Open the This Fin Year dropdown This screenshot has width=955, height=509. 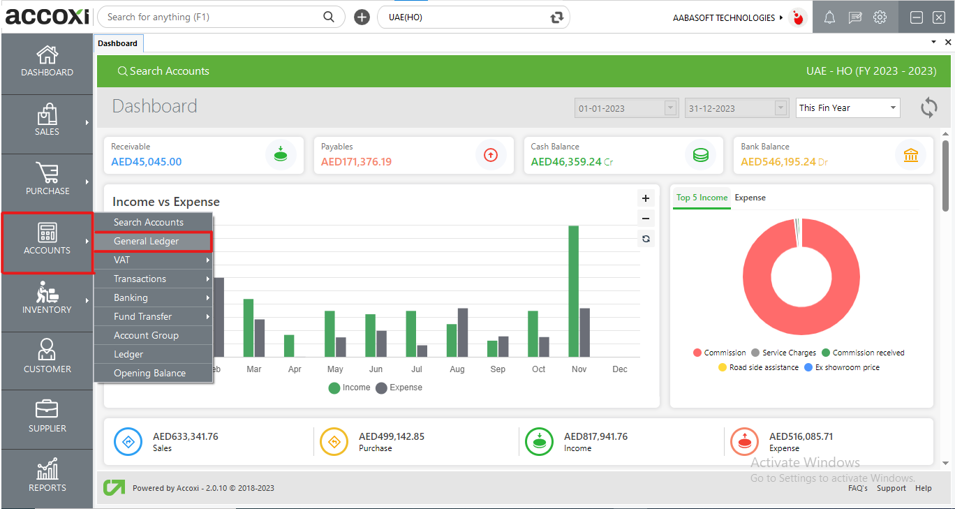[x=847, y=108]
